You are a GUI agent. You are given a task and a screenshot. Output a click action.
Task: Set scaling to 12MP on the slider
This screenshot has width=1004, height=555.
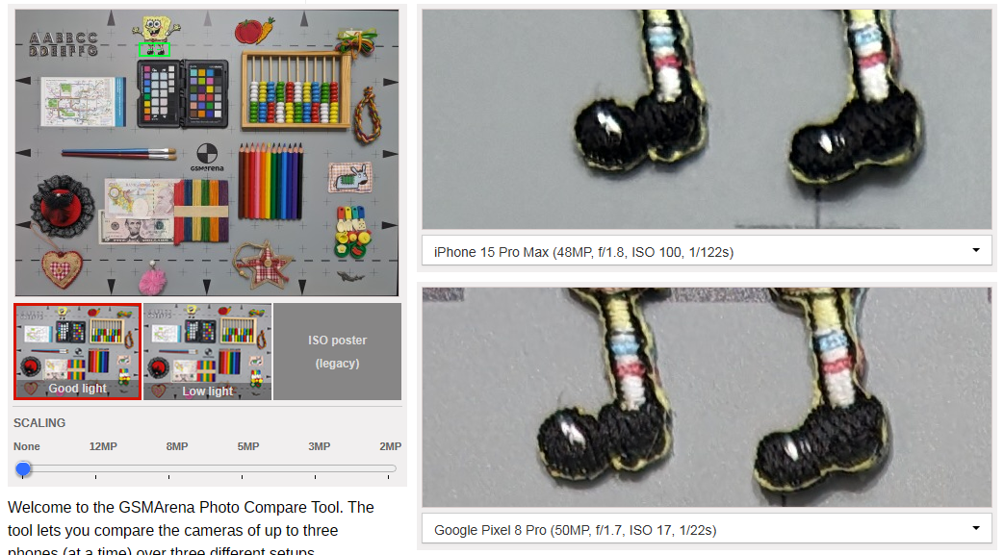(96, 469)
